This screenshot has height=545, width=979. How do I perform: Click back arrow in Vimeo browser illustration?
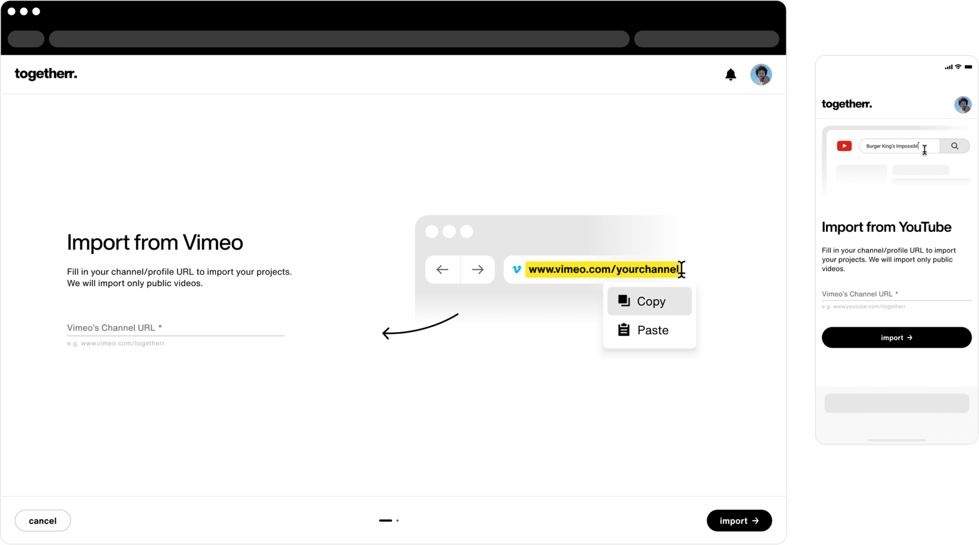click(442, 269)
